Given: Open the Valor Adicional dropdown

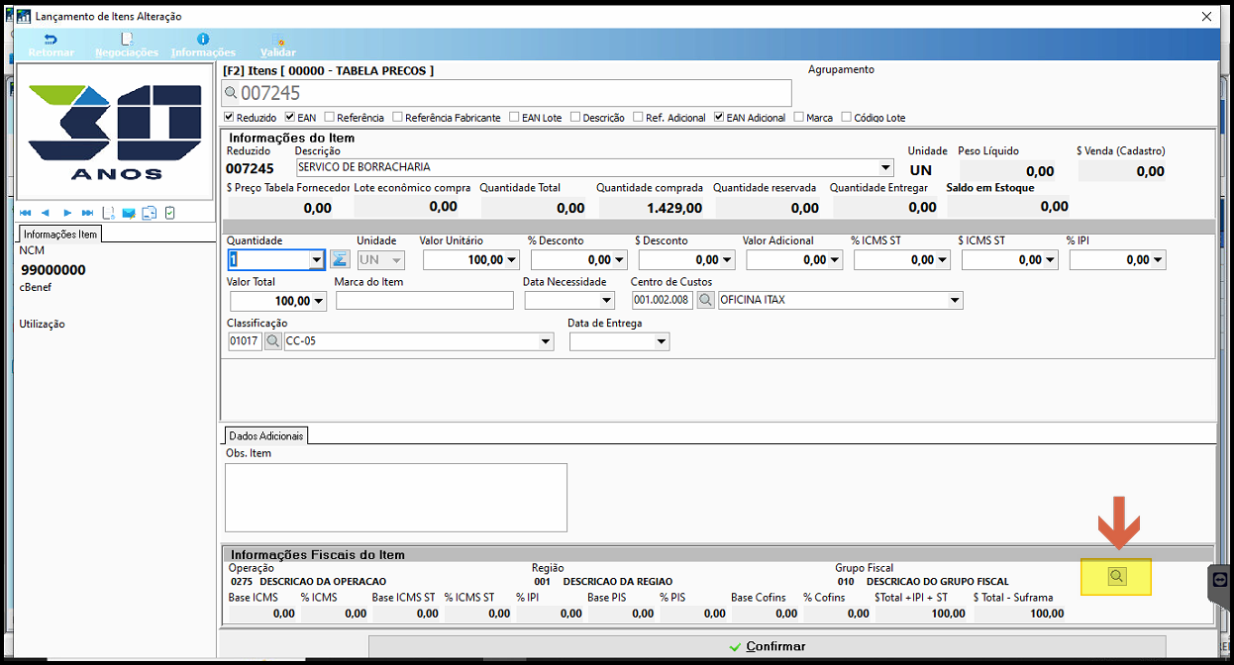Looking at the screenshot, I should (835, 260).
